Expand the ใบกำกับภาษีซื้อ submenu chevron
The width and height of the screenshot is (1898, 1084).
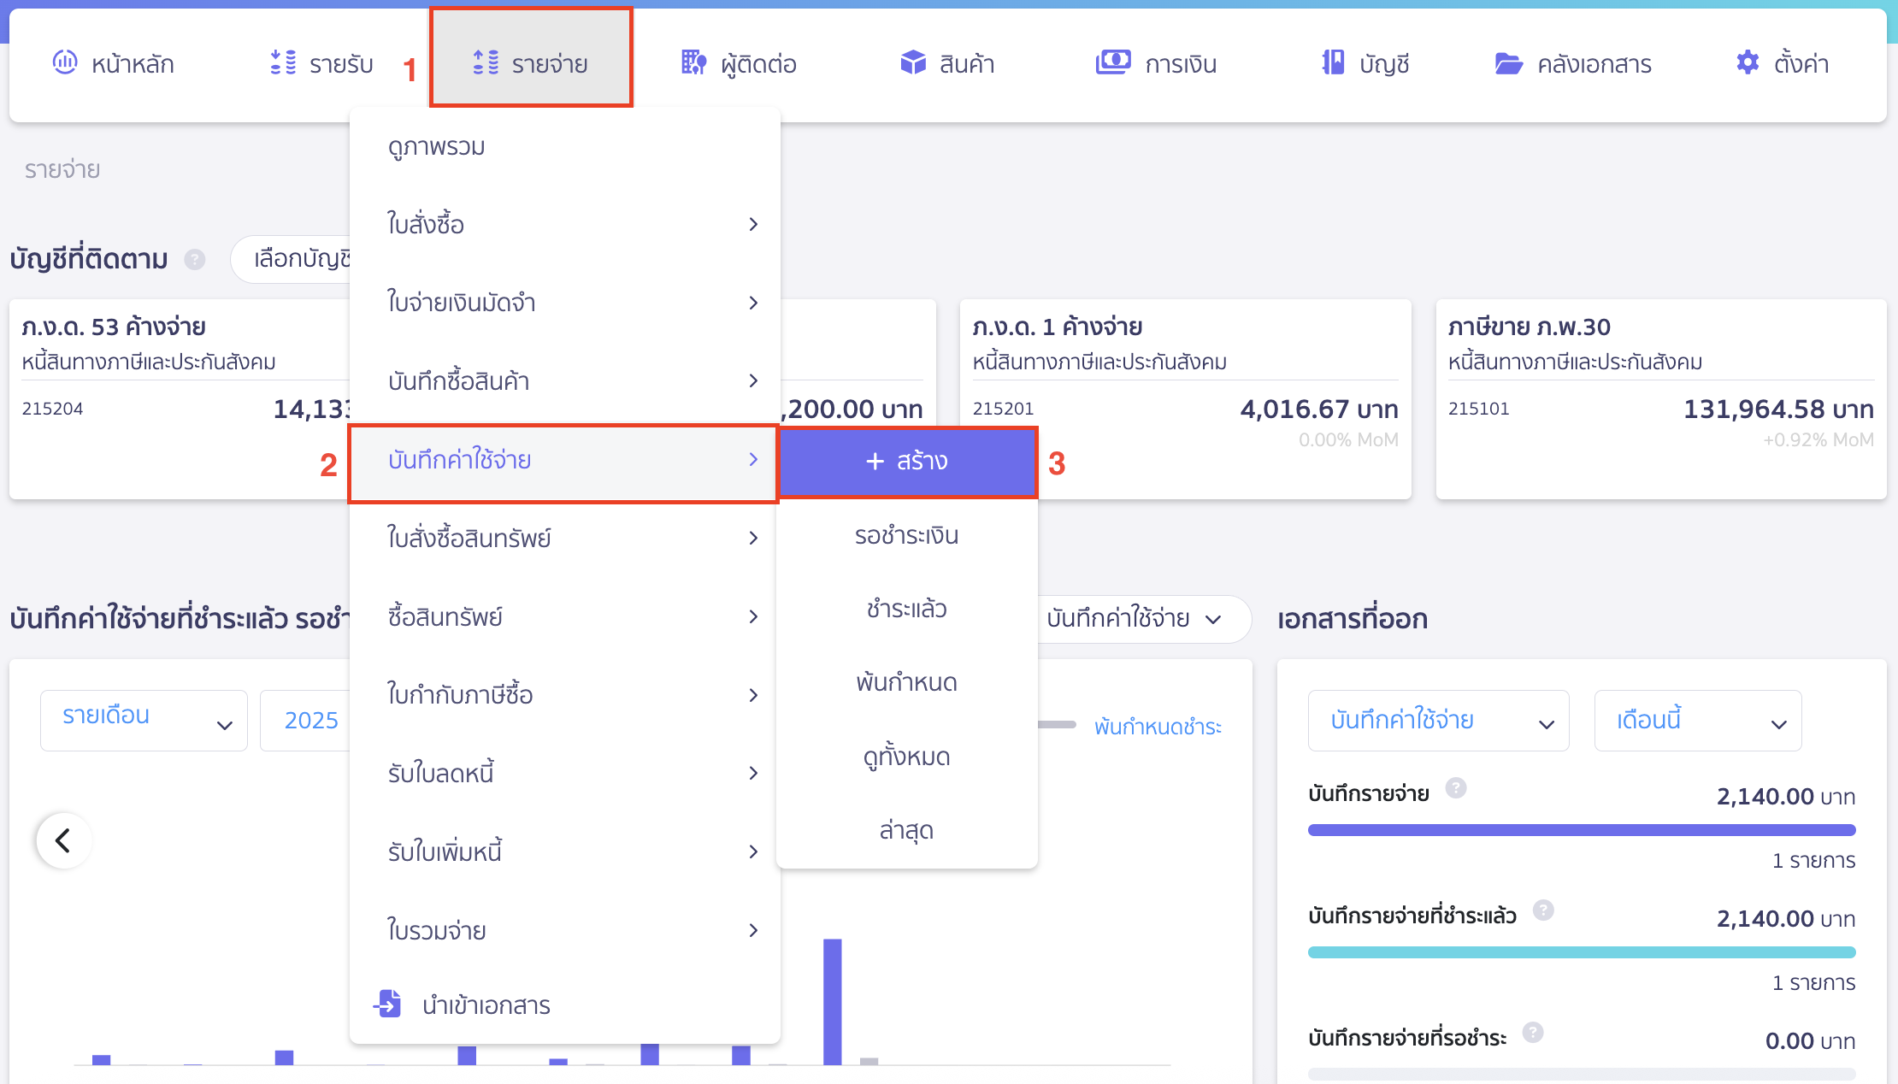pyautogui.click(x=753, y=695)
